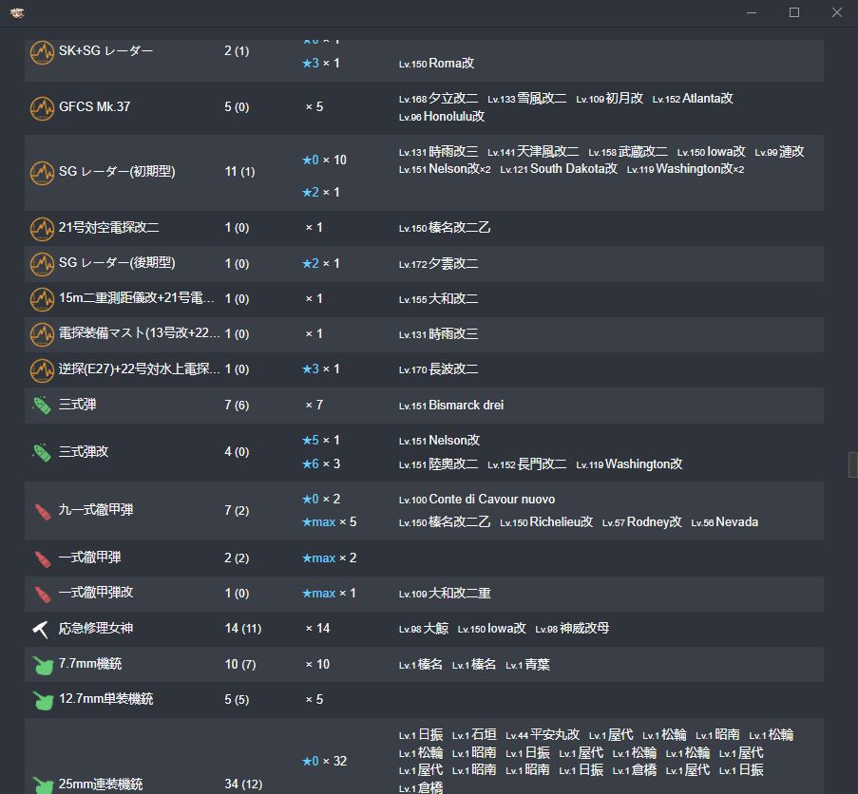Click ship Lv.57 Rodney改
The width and height of the screenshot is (858, 794).
[x=642, y=522]
